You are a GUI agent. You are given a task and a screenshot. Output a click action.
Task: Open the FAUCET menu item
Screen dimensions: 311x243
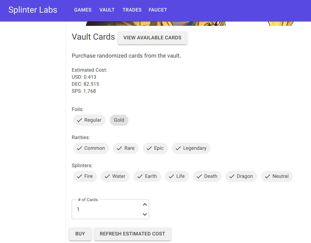pos(158,10)
